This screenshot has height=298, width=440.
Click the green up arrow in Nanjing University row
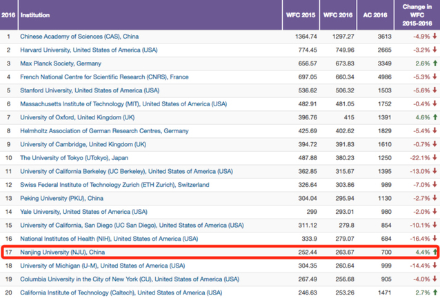435,252
